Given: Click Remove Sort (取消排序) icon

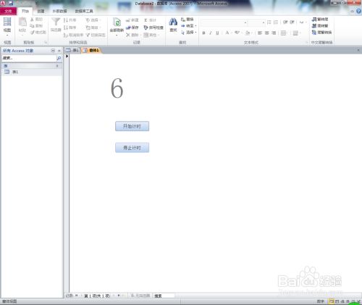Looking at the screenshot, I should point(66,35).
